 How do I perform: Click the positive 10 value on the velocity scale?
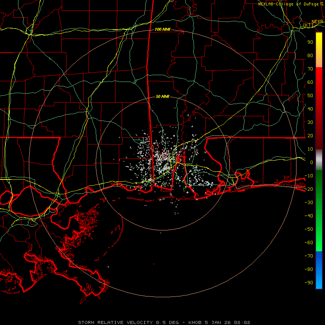click(x=310, y=149)
